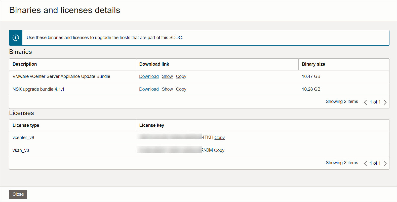Copy the vCenter Update Bundle download link
This screenshot has width=397, height=202.
pyautogui.click(x=181, y=76)
